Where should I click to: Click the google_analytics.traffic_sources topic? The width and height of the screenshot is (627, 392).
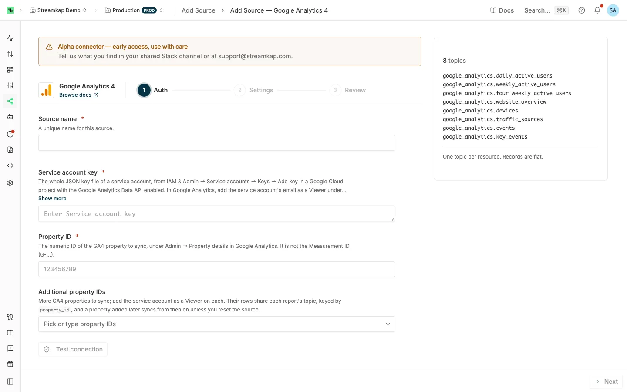493,119
